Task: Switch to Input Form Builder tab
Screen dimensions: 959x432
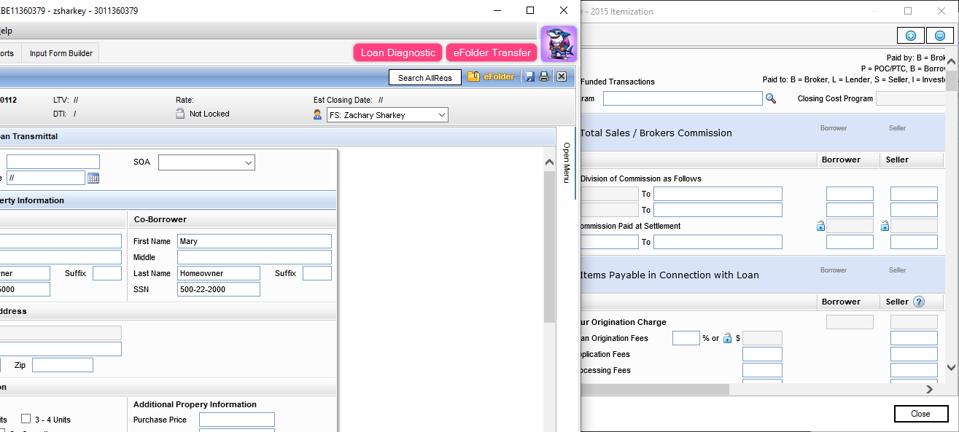Action: [61, 53]
